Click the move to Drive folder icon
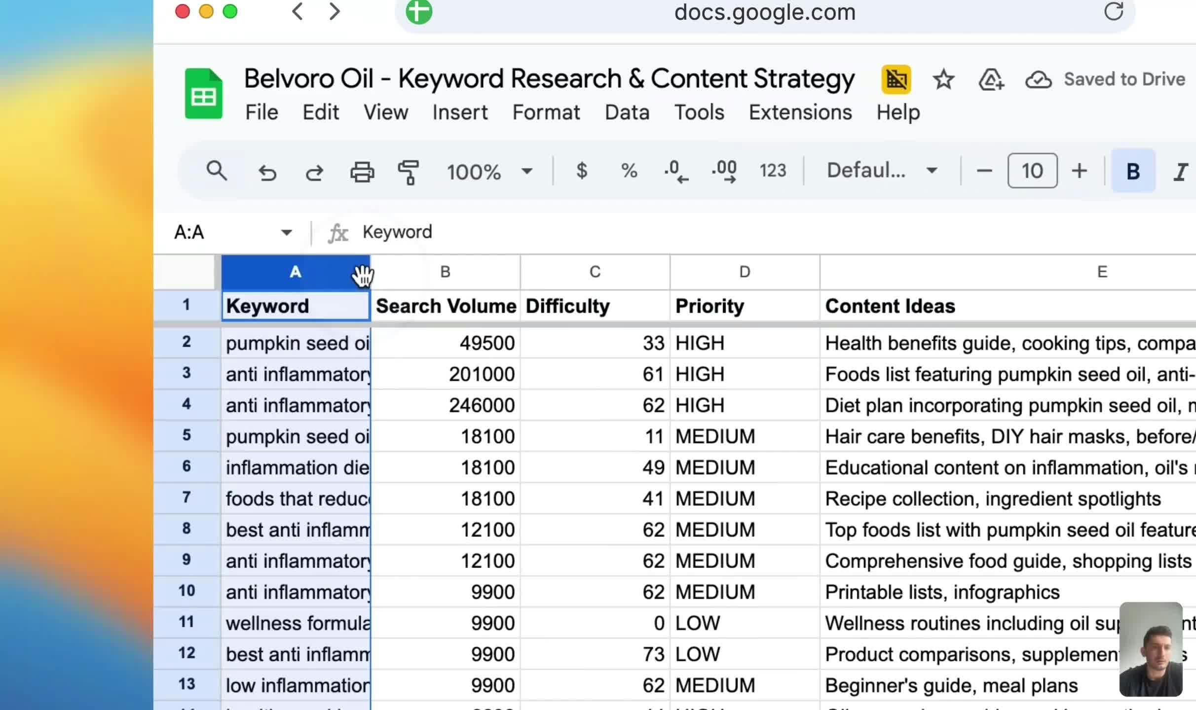 click(991, 79)
